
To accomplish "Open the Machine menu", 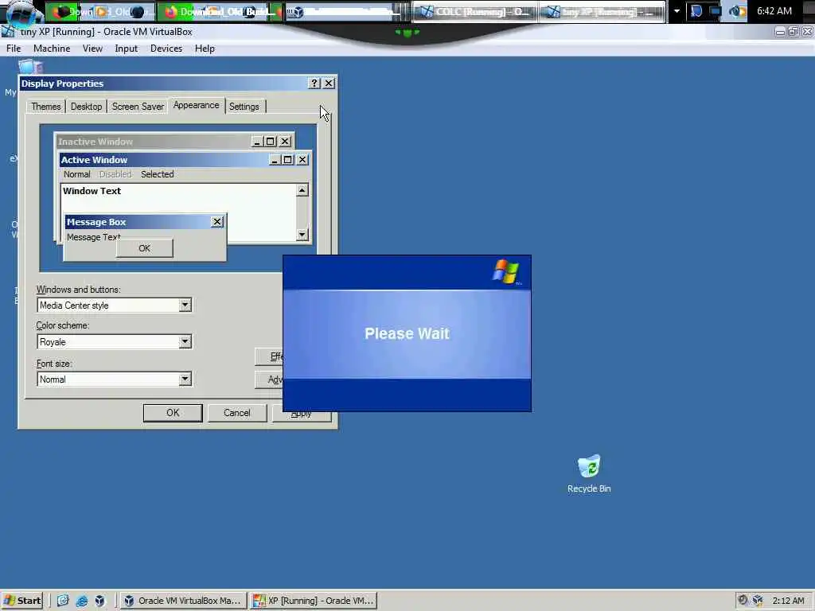I will tap(52, 49).
